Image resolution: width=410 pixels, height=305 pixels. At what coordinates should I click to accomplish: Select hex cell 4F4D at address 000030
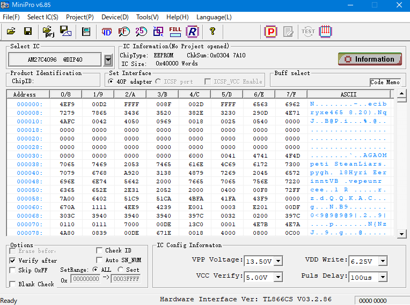[x=292, y=155]
